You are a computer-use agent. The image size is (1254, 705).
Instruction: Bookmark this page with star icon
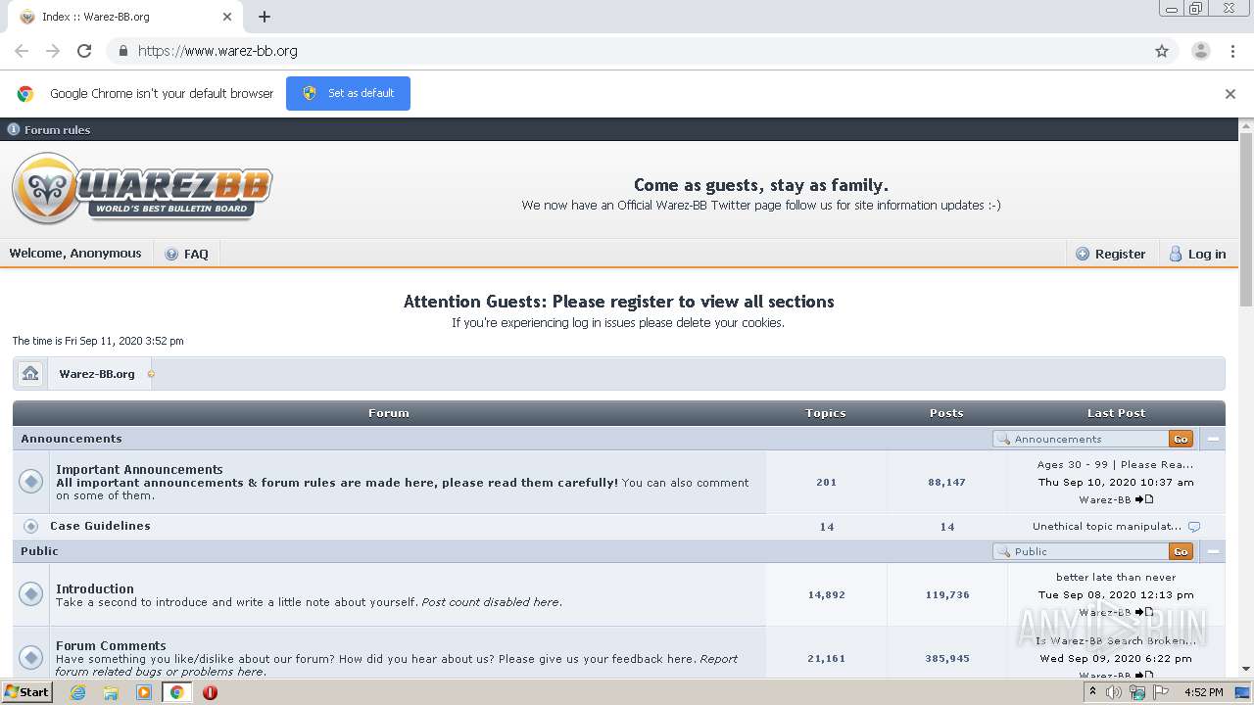pos(1162,51)
